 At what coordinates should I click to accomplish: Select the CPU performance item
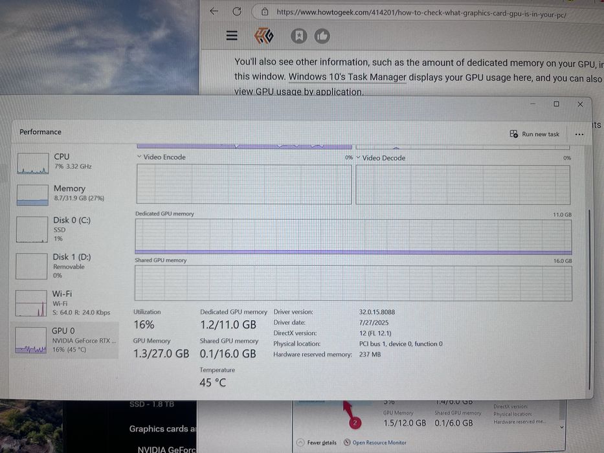(x=65, y=162)
